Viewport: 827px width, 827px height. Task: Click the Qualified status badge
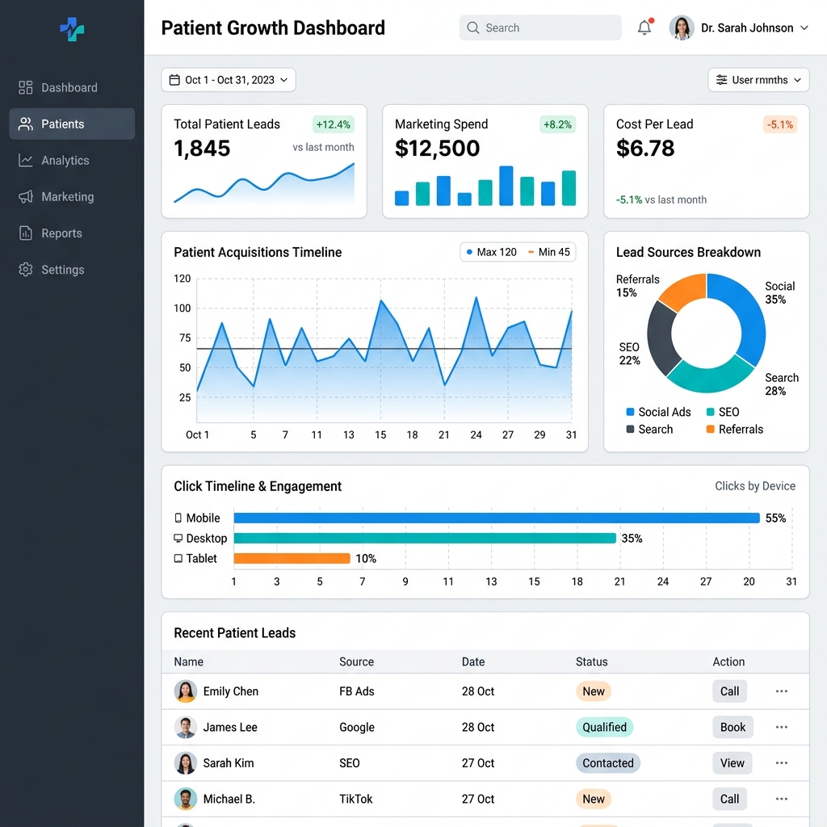tap(604, 727)
